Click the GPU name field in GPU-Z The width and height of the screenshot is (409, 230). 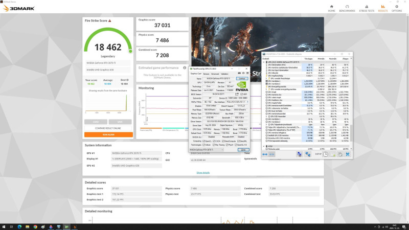[x=219, y=79]
